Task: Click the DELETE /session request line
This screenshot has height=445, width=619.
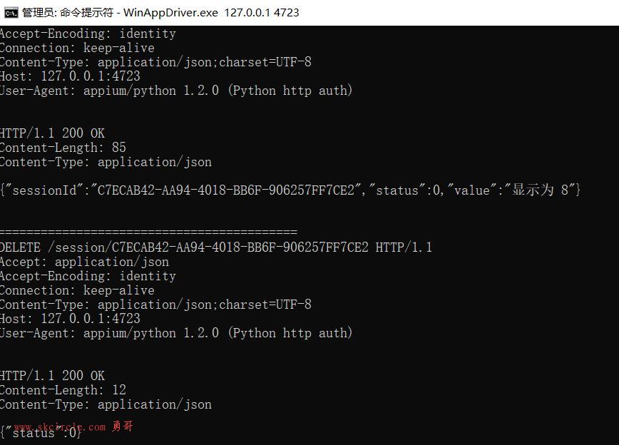Action: pos(216,247)
